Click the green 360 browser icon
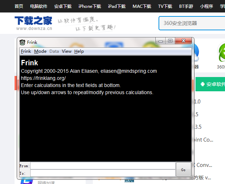This screenshot has height=184, width=225. pos(221,52)
